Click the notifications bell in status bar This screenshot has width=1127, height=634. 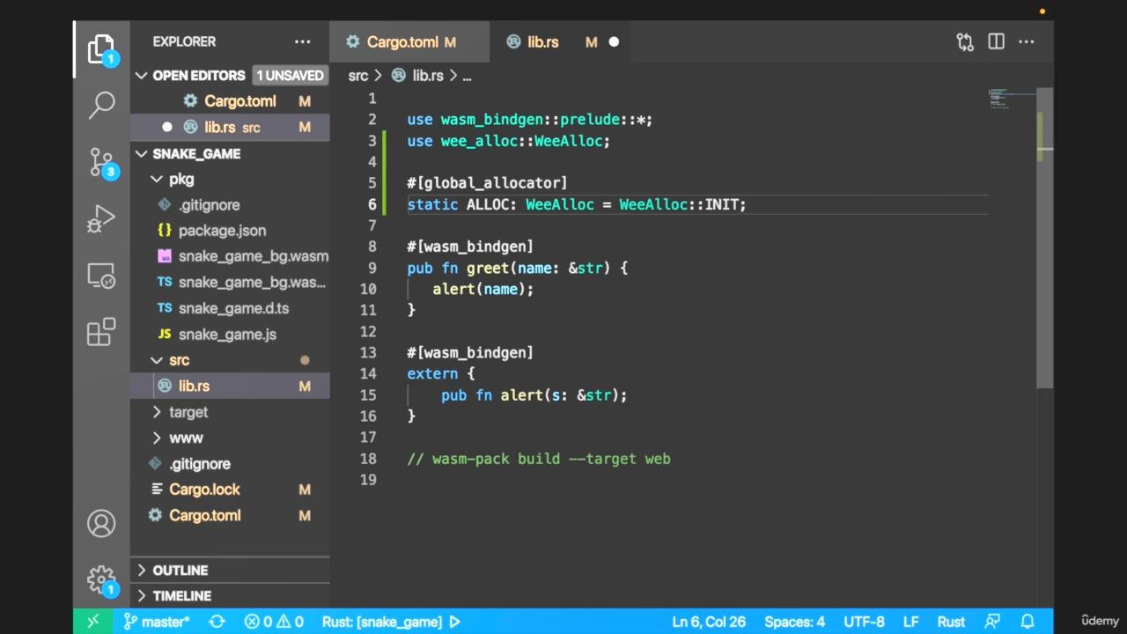coord(1027,622)
